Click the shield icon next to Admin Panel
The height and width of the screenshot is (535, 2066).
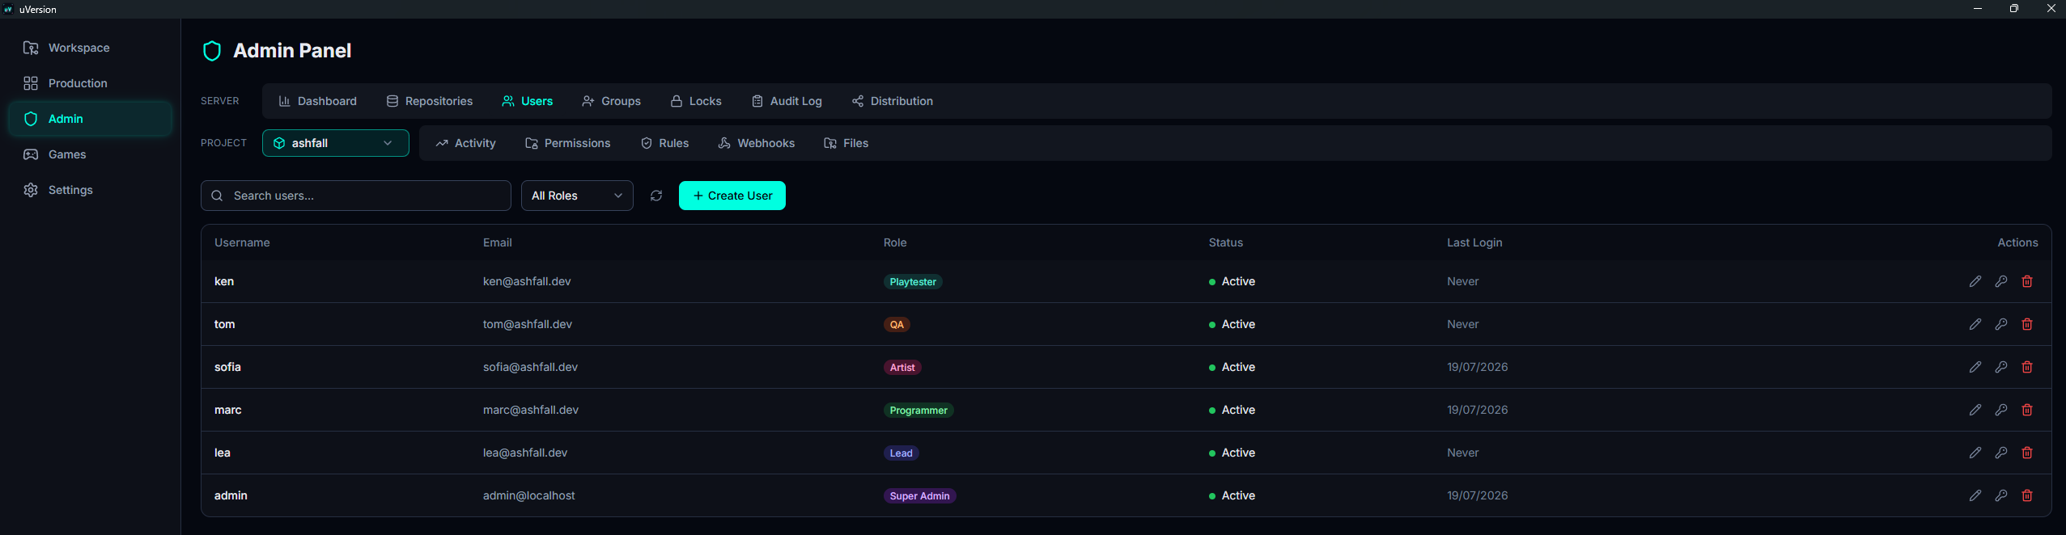[x=212, y=51]
